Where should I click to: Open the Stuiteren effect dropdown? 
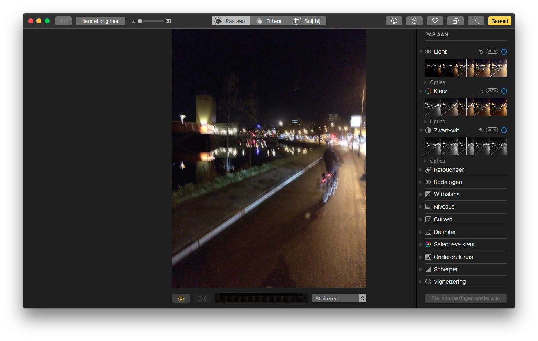[338, 298]
